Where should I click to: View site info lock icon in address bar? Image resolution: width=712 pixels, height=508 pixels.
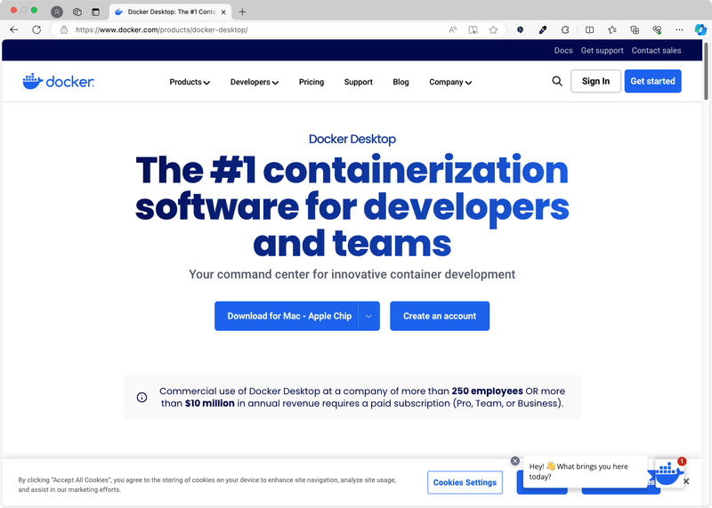(x=64, y=30)
